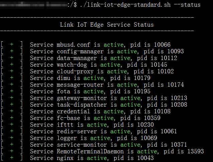Click the command text ./link-iot-edge-standard.sh
This screenshot has height=162, width=213.
point(125,5)
